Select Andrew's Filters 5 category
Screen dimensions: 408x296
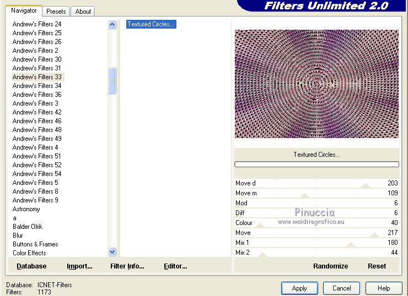(x=35, y=183)
